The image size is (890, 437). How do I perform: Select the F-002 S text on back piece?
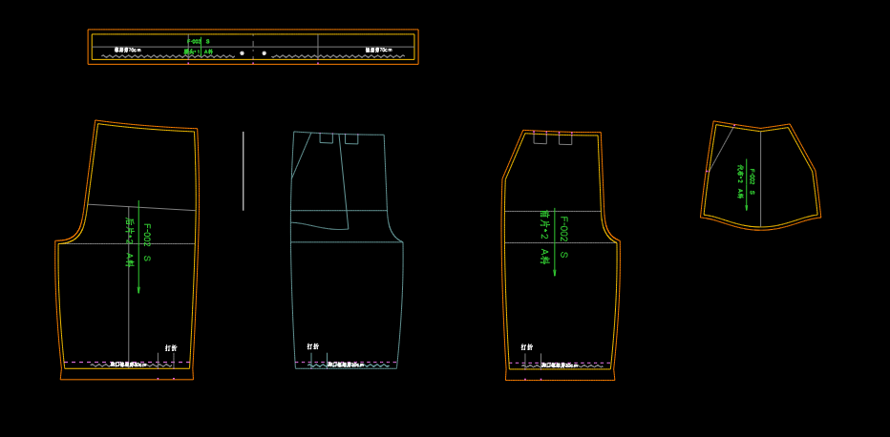pyautogui.click(x=147, y=242)
